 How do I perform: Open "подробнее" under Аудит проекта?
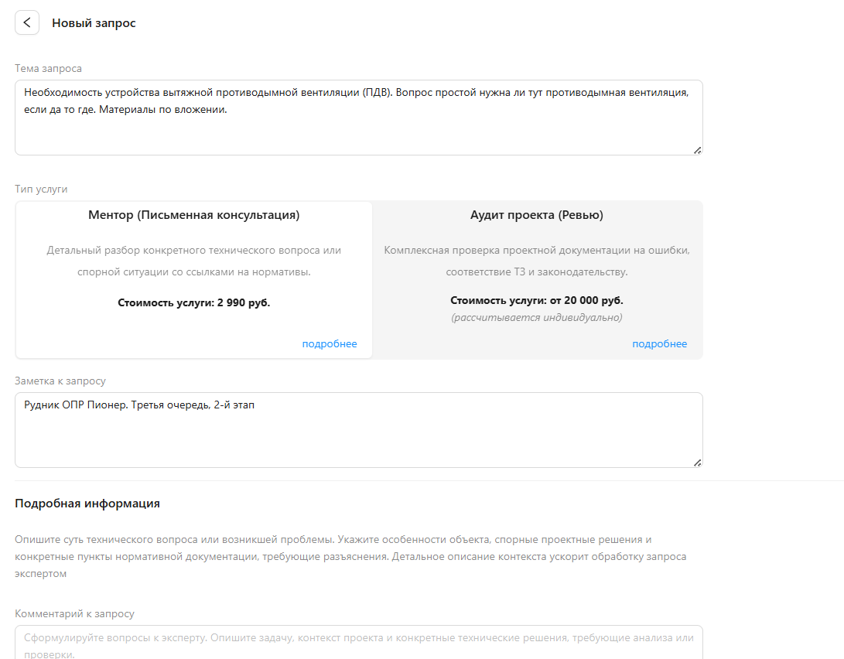(660, 343)
